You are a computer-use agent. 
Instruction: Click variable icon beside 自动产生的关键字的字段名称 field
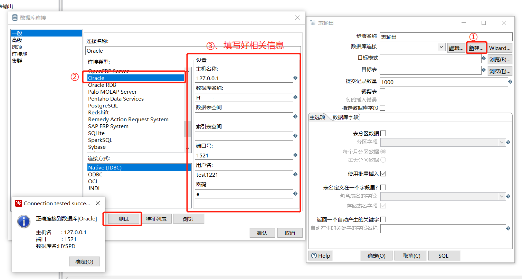tap(508, 228)
